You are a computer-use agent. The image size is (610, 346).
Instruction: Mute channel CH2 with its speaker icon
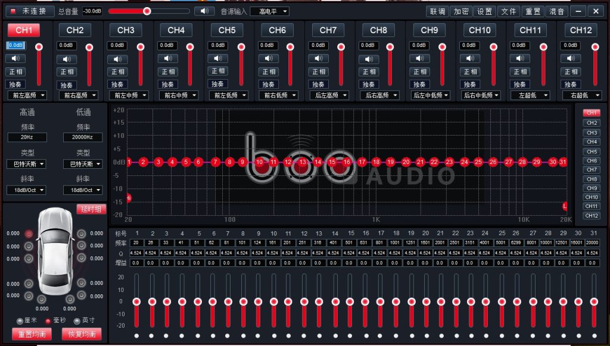click(x=67, y=59)
